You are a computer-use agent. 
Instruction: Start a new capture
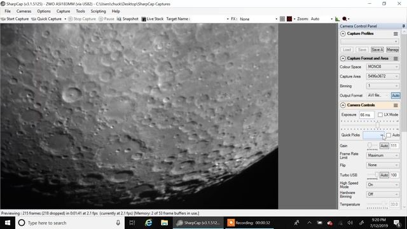[15, 19]
